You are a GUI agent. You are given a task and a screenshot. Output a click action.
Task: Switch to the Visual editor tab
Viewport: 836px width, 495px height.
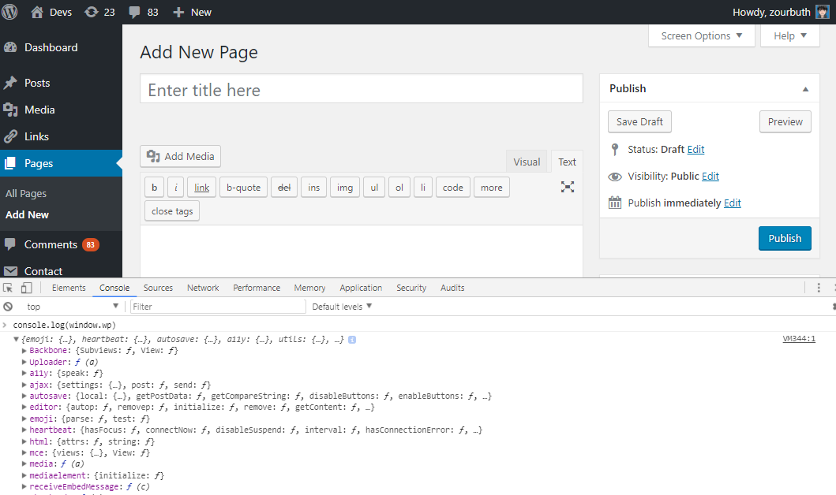(x=527, y=162)
